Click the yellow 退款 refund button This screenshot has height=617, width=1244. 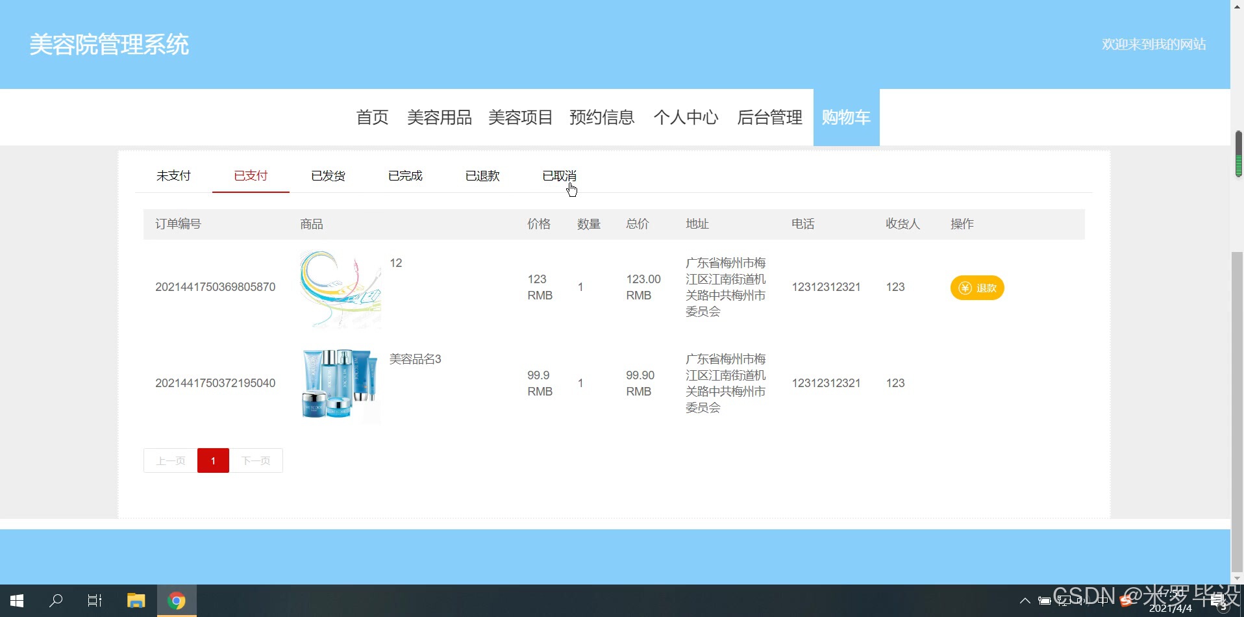[977, 288]
